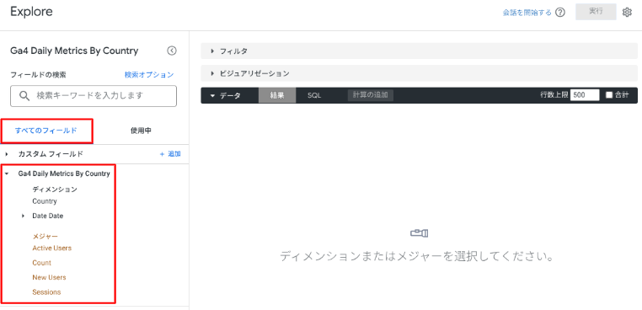Switch to the 使用中 tab
This screenshot has width=642, height=310.
pyautogui.click(x=141, y=131)
